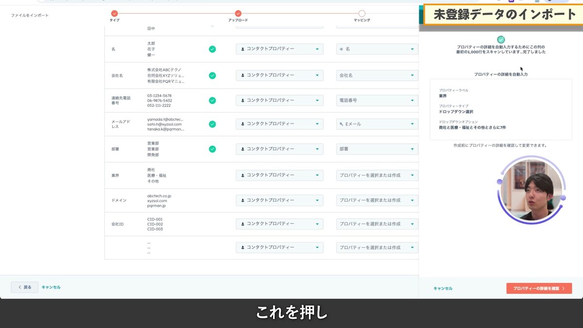Click the プロパティーの詳細を確認 button
Screen dimensions: 583x328
[539, 288]
